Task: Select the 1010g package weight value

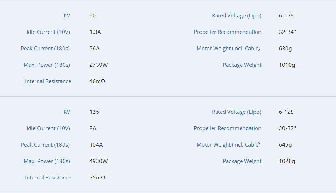Action: pos(287,65)
